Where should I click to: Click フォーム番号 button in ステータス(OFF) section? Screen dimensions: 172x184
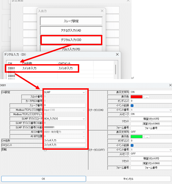[151, 168]
